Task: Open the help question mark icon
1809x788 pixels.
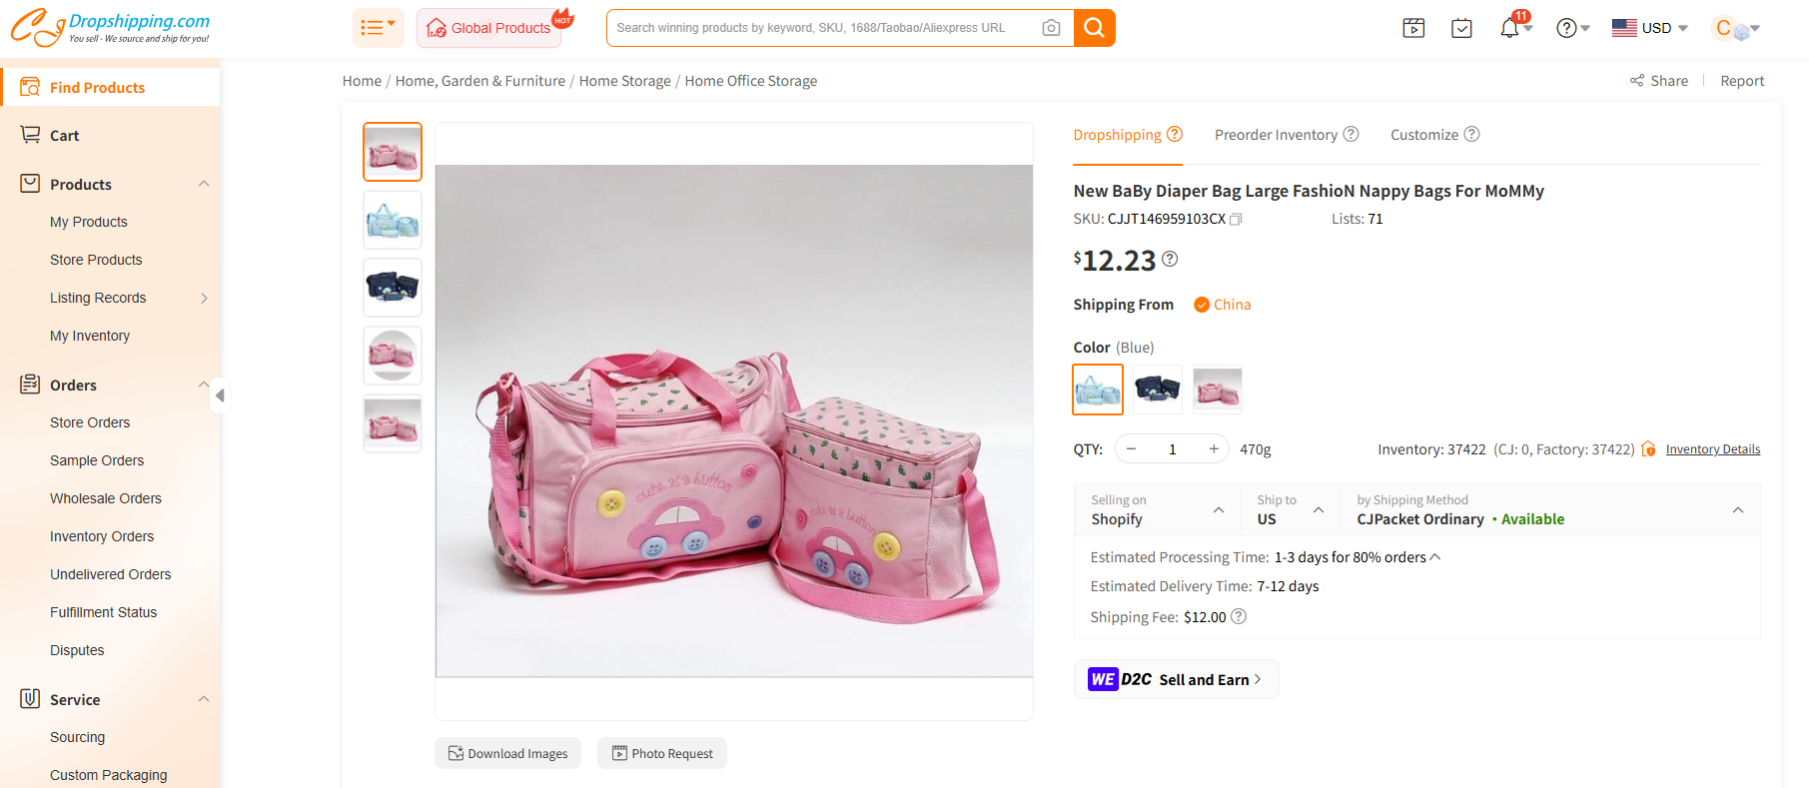Action: point(1564,27)
